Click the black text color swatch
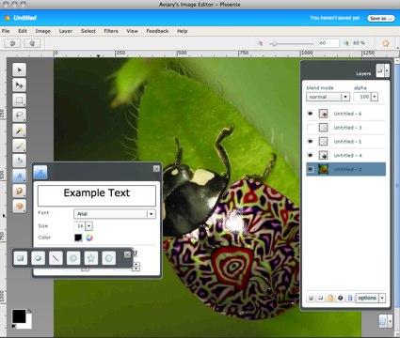Screen dimensions: 400x338 point(78,238)
